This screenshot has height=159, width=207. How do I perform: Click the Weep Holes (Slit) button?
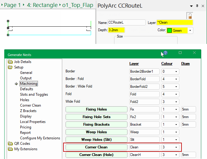coord(96,140)
